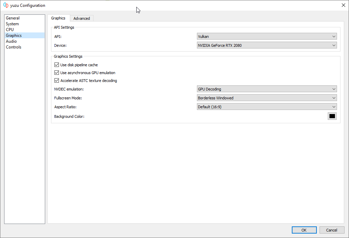Screen dimensions: 349x238
Task: Open the Background Color black swatch
Action: pos(332,116)
